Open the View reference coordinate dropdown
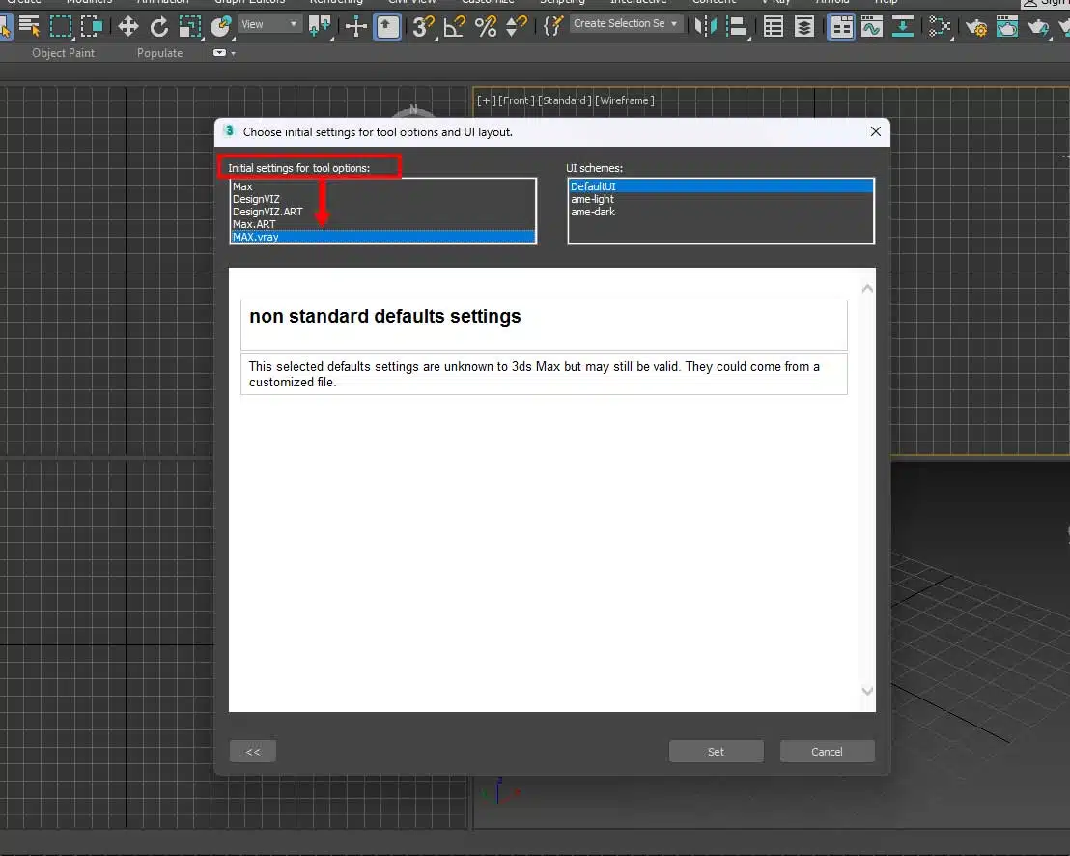 tap(269, 24)
